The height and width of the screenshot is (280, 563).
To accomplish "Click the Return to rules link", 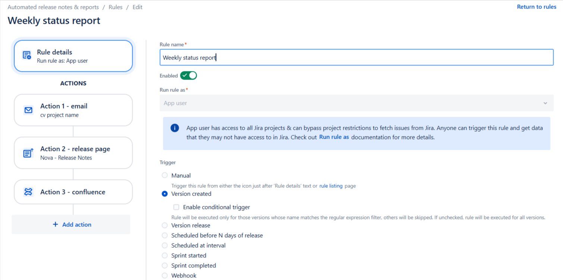I will point(537,7).
